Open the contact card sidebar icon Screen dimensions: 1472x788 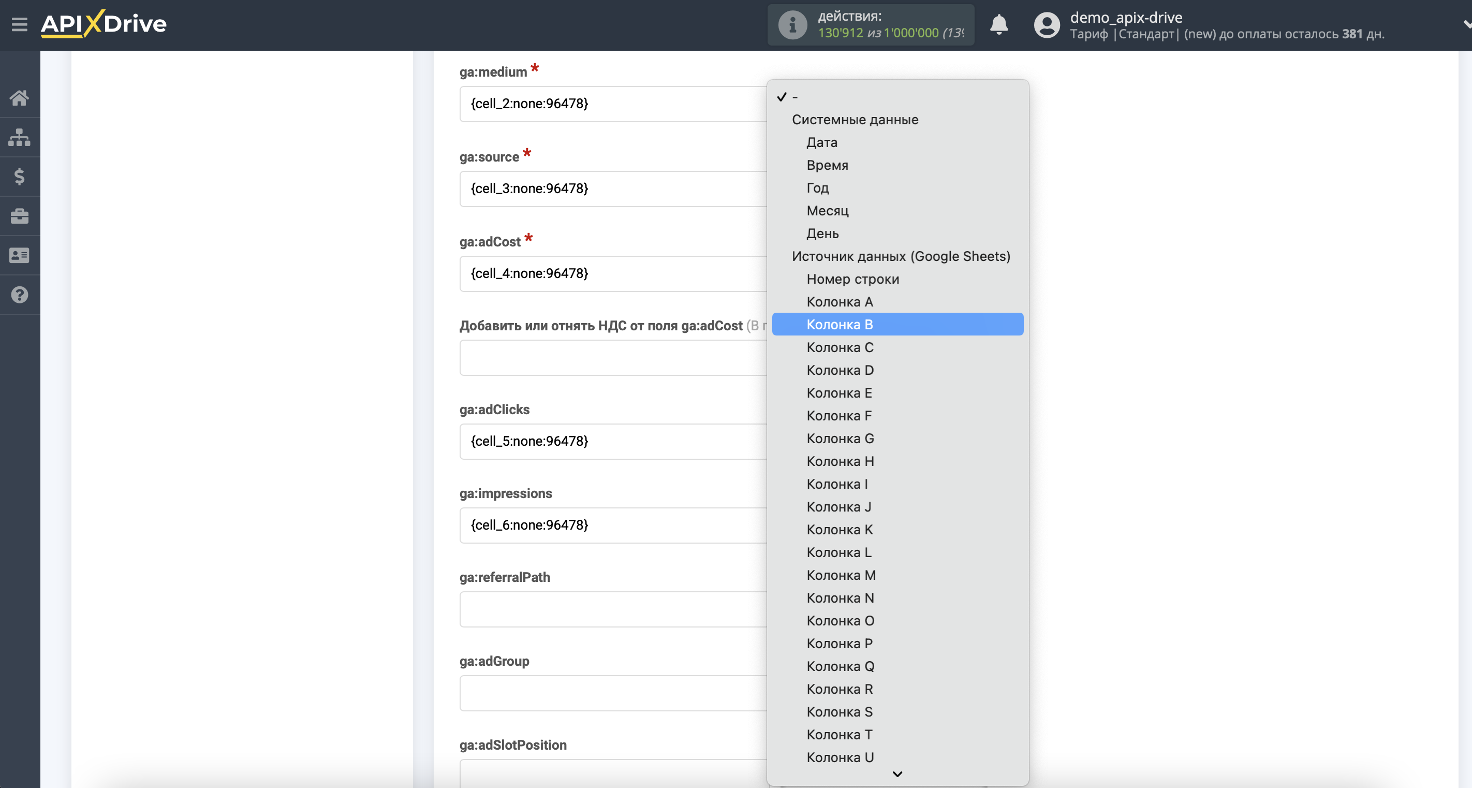(x=20, y=255)
